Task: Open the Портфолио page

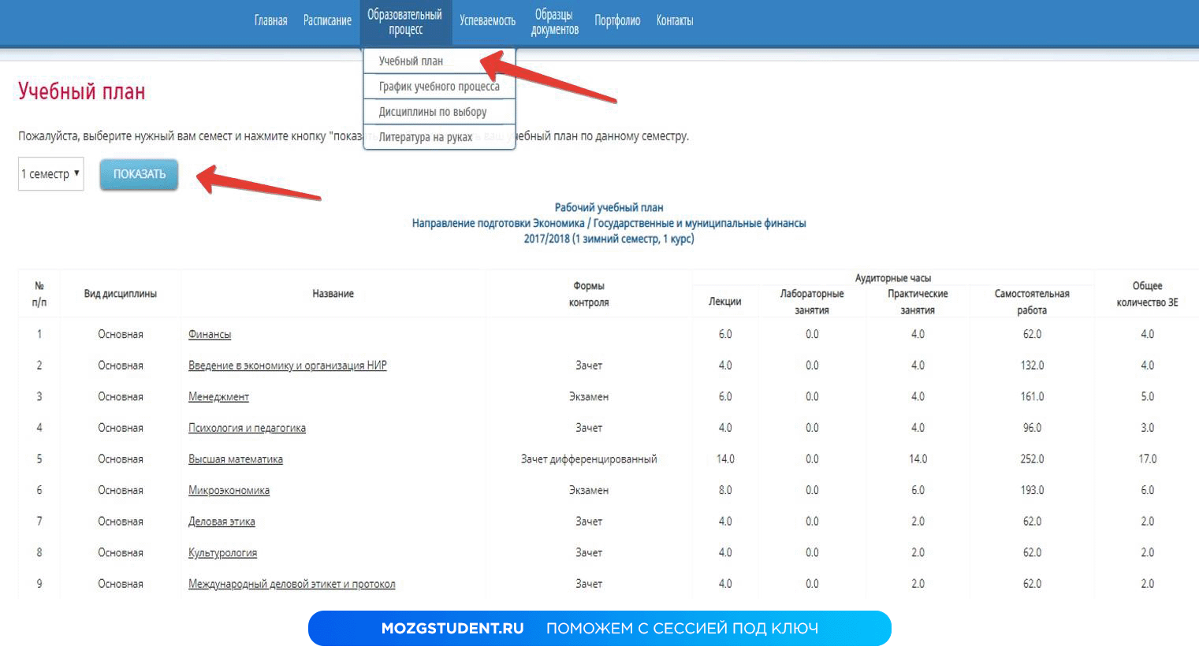Action: click(x=617, y=20)
